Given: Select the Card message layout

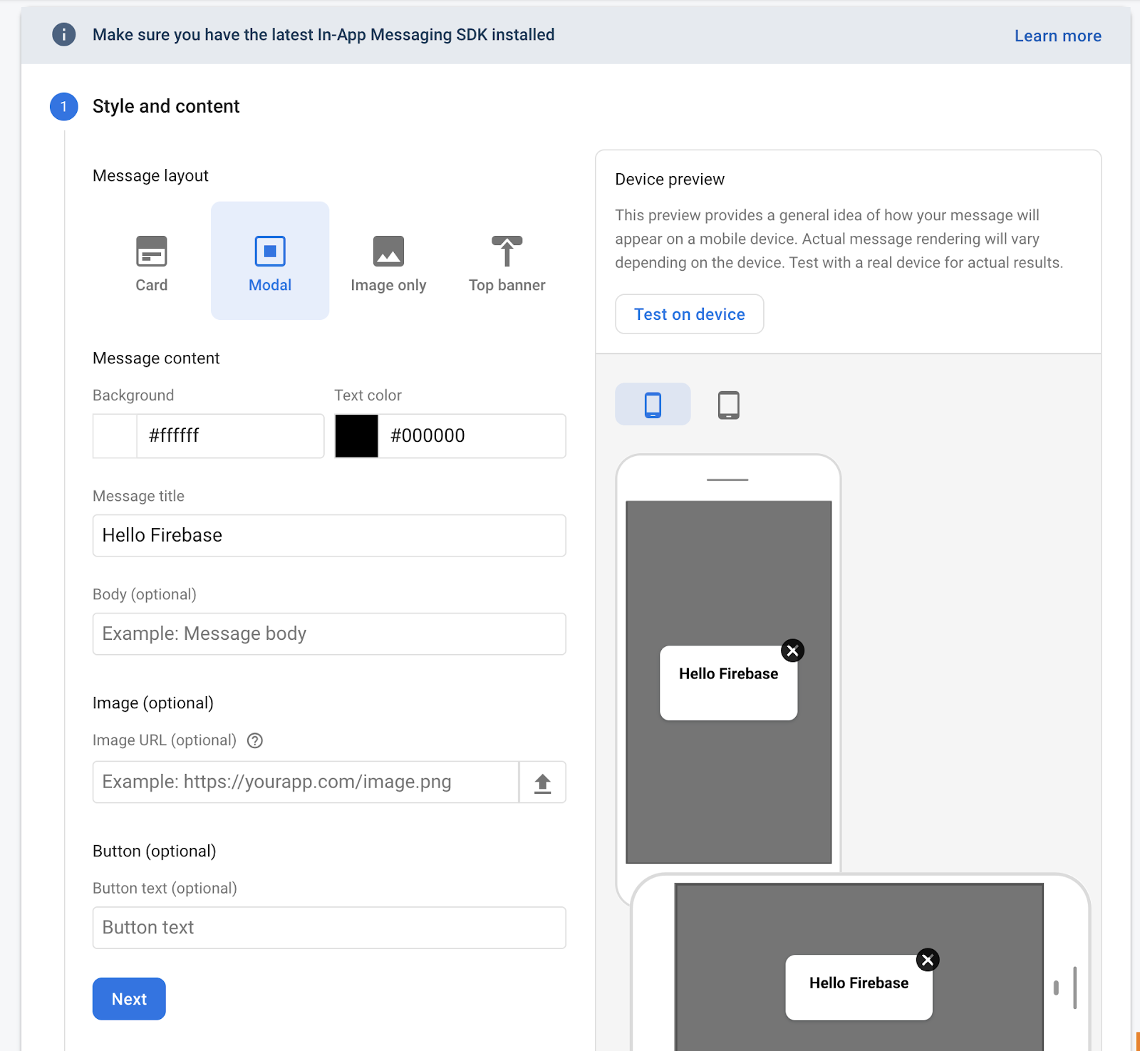Looking at the screenshot, I should [151, 262].
